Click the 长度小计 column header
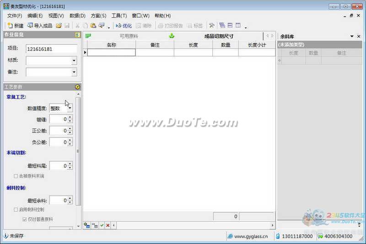Screen dimensions: 366x244 tap(257, 45)
